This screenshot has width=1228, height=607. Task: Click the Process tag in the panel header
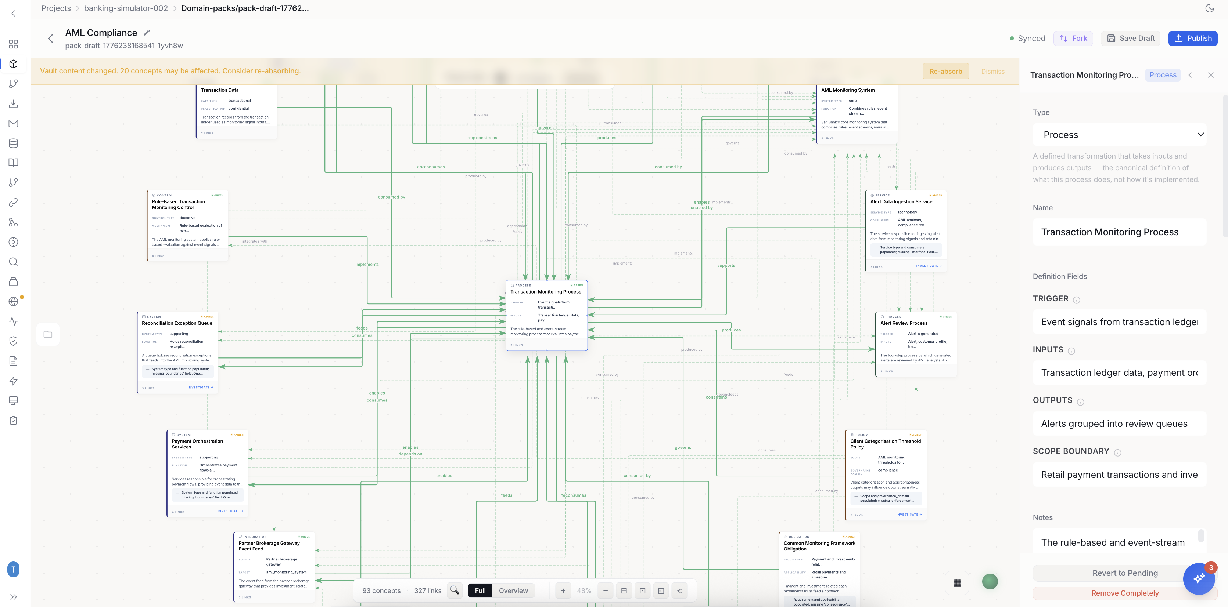coord(1163,75)
